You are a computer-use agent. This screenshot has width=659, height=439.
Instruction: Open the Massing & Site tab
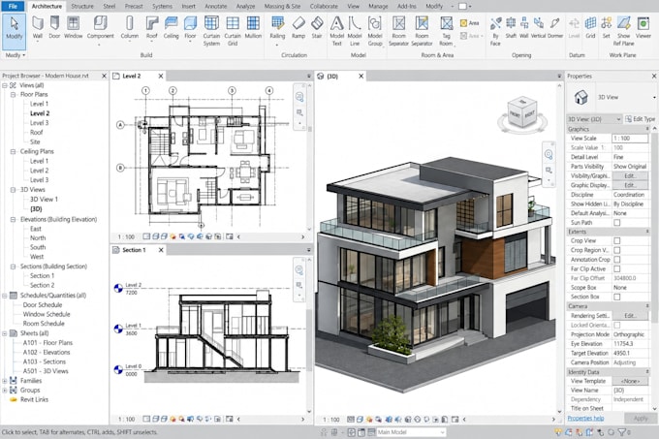click(282, 7)
